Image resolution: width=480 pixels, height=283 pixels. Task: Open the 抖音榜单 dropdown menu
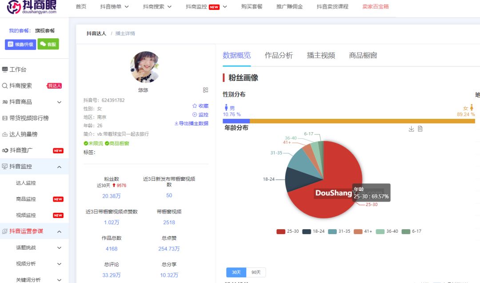114,6
